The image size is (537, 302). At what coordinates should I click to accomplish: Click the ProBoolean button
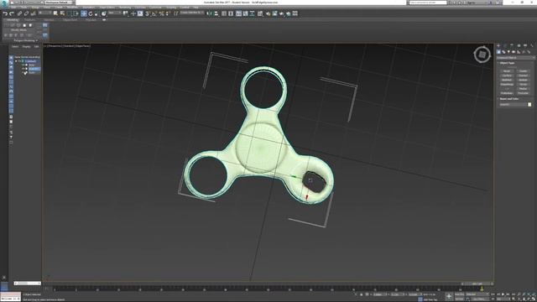click(x=507, y=93)
